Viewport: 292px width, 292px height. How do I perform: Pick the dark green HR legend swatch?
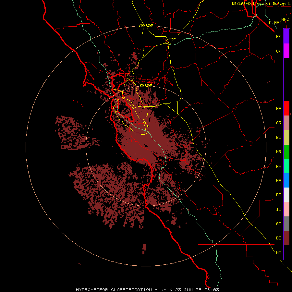[286, 152]
